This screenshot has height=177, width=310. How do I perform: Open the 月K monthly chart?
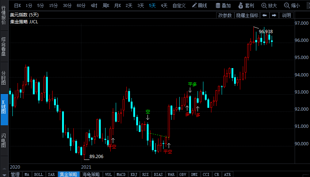click(118, 5)
